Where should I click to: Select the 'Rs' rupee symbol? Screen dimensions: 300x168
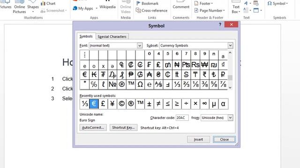195,65
